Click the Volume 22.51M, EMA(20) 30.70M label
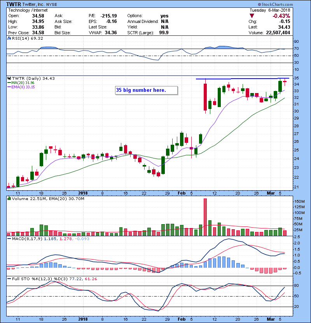This screenshot has height=323, width=311. tap(48, 198)
